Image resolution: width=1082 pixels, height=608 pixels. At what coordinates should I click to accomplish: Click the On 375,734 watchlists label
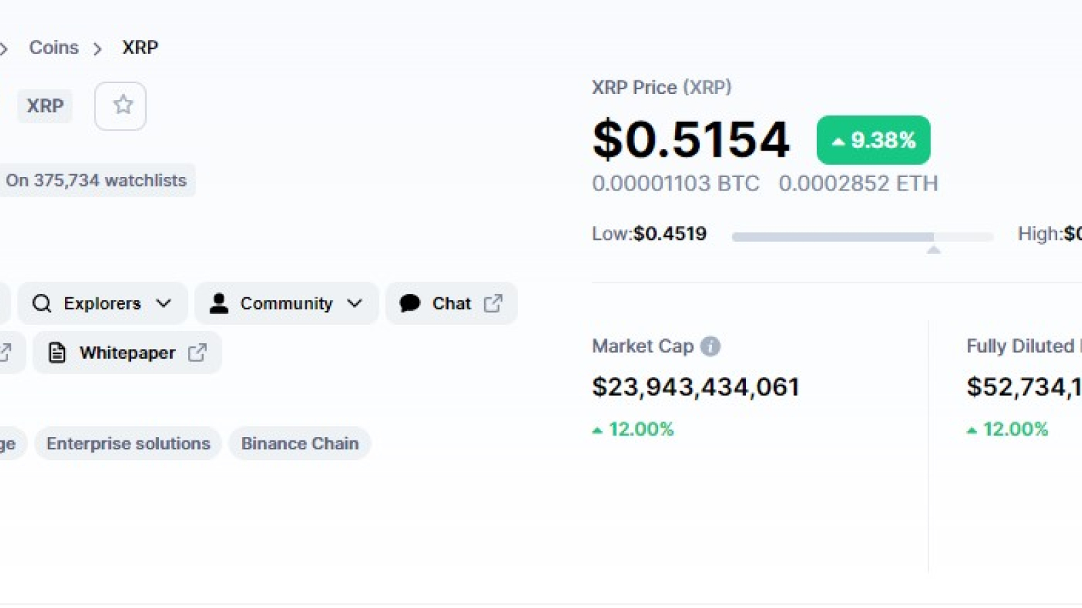[96, 180]
